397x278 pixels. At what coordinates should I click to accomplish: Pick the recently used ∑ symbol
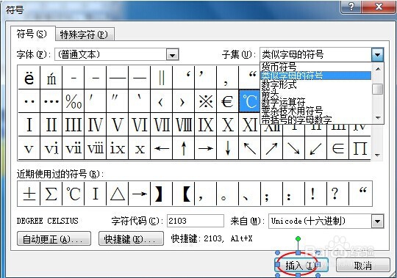point(51,194)
